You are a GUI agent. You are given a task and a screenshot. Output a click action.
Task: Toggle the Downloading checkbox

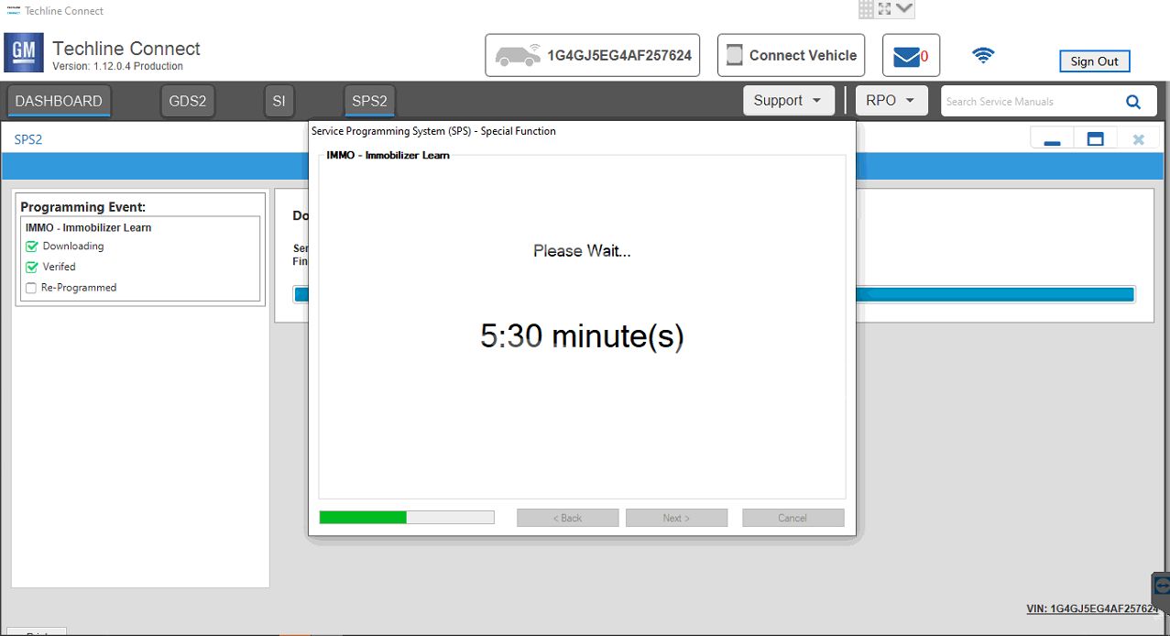(x=32, y=247)
